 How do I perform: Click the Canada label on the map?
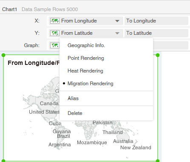coord(49,103)
